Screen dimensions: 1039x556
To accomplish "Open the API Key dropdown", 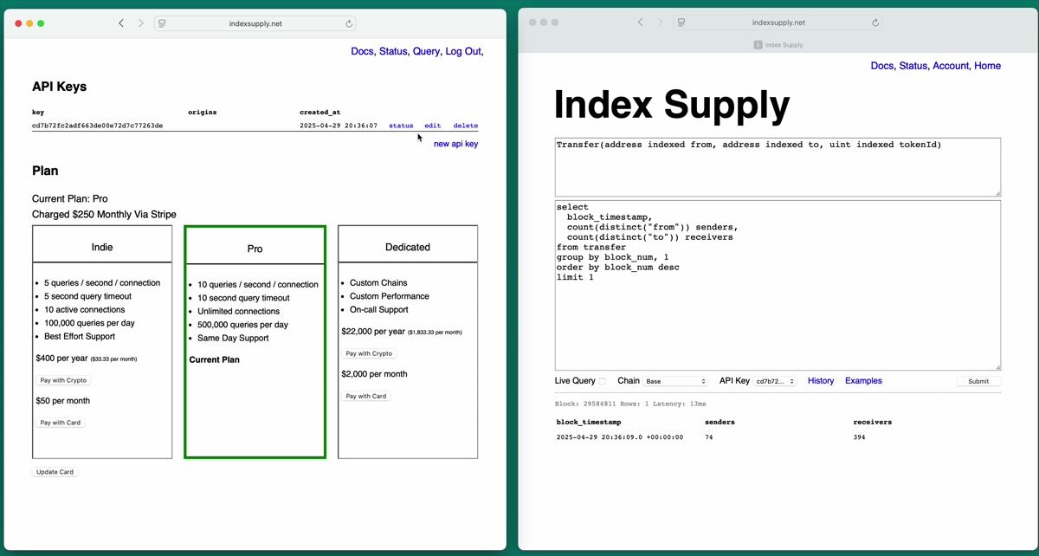I will click(775, 381).
